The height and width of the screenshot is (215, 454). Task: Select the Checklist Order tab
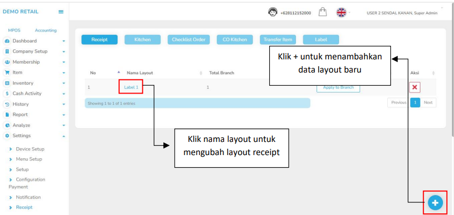click(189, 39)
